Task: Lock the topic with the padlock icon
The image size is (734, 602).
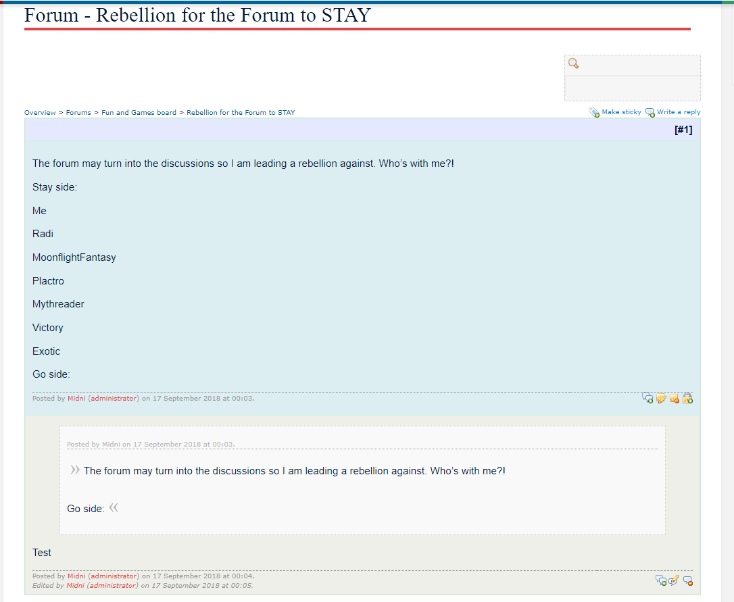Action: [x=687, y=398]
